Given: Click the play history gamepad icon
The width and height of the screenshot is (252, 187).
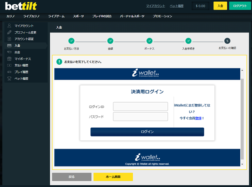Looking at the screenshot, I should click(x=9, y=72).
